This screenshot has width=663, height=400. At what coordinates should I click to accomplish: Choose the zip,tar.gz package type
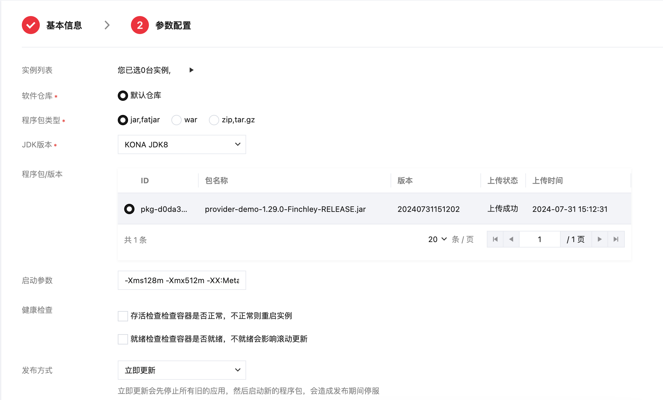coord(214,120)
